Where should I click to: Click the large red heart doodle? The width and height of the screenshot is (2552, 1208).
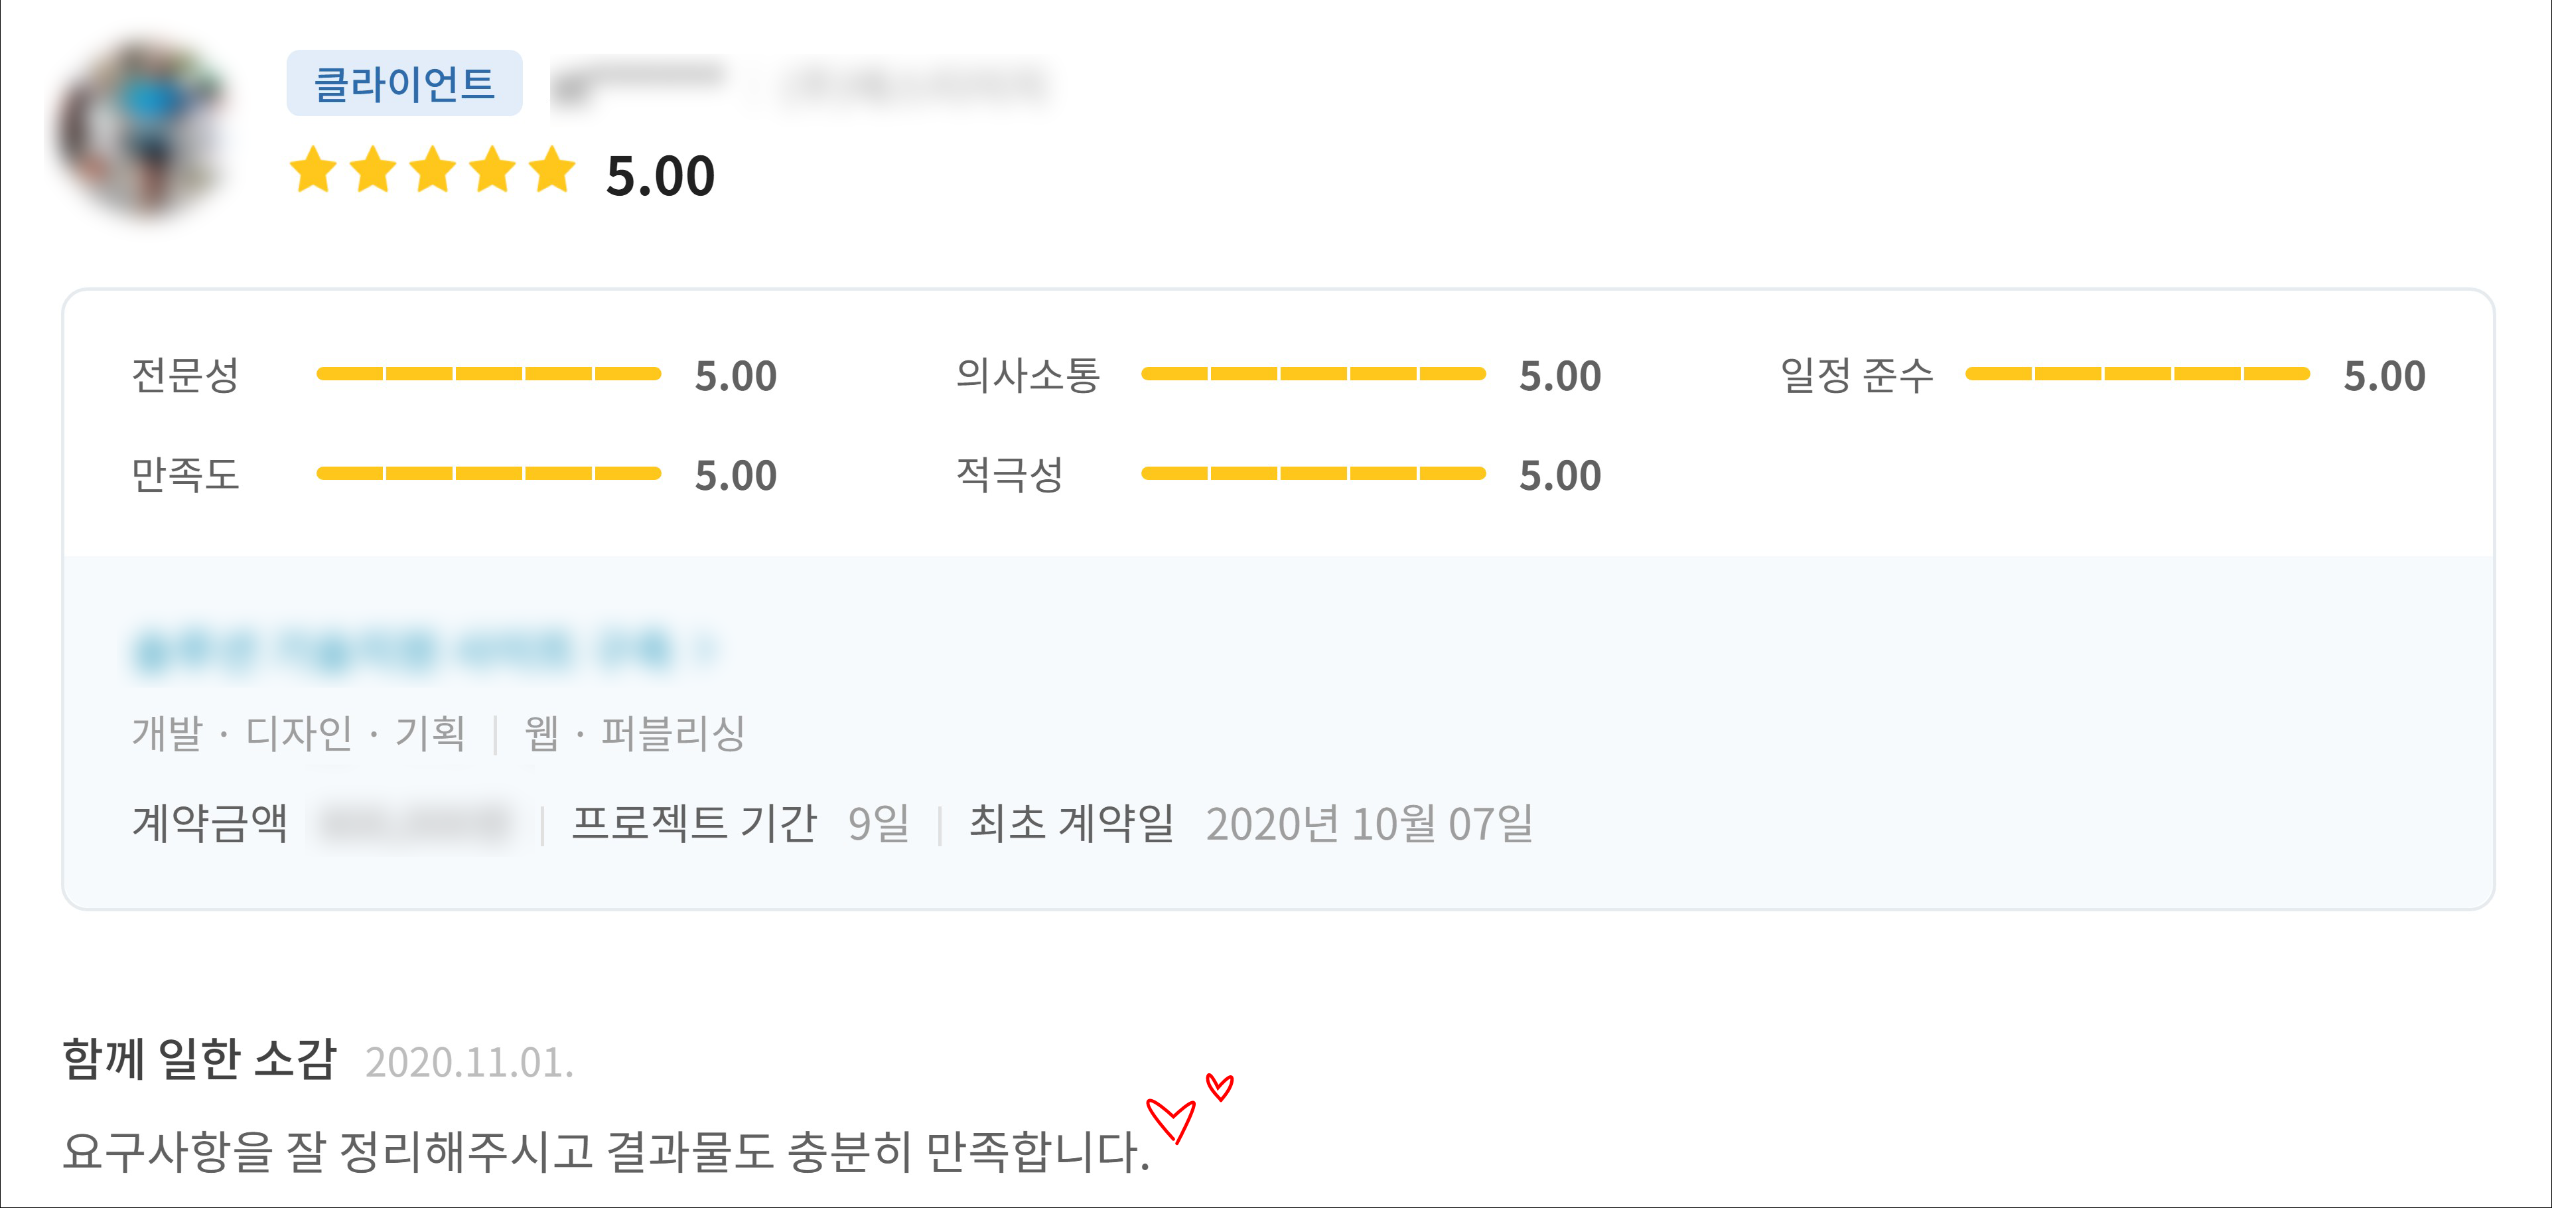pos(1171,1119)
